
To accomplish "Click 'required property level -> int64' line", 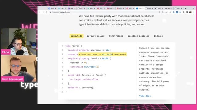I will coord(89,58).
